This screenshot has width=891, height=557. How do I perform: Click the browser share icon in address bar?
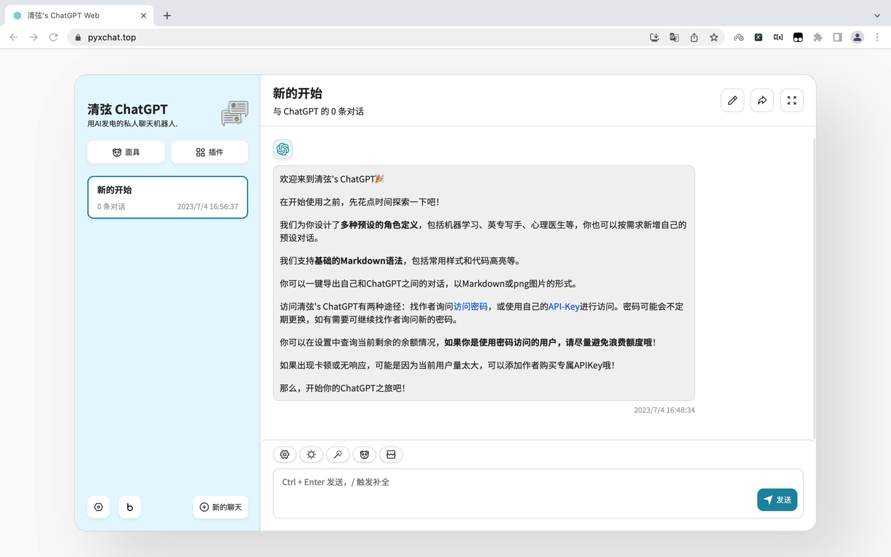(x=694, y=37)
